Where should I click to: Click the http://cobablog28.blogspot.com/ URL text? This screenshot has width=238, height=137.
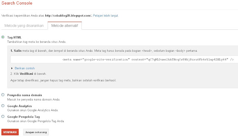[x=68, y=16]
